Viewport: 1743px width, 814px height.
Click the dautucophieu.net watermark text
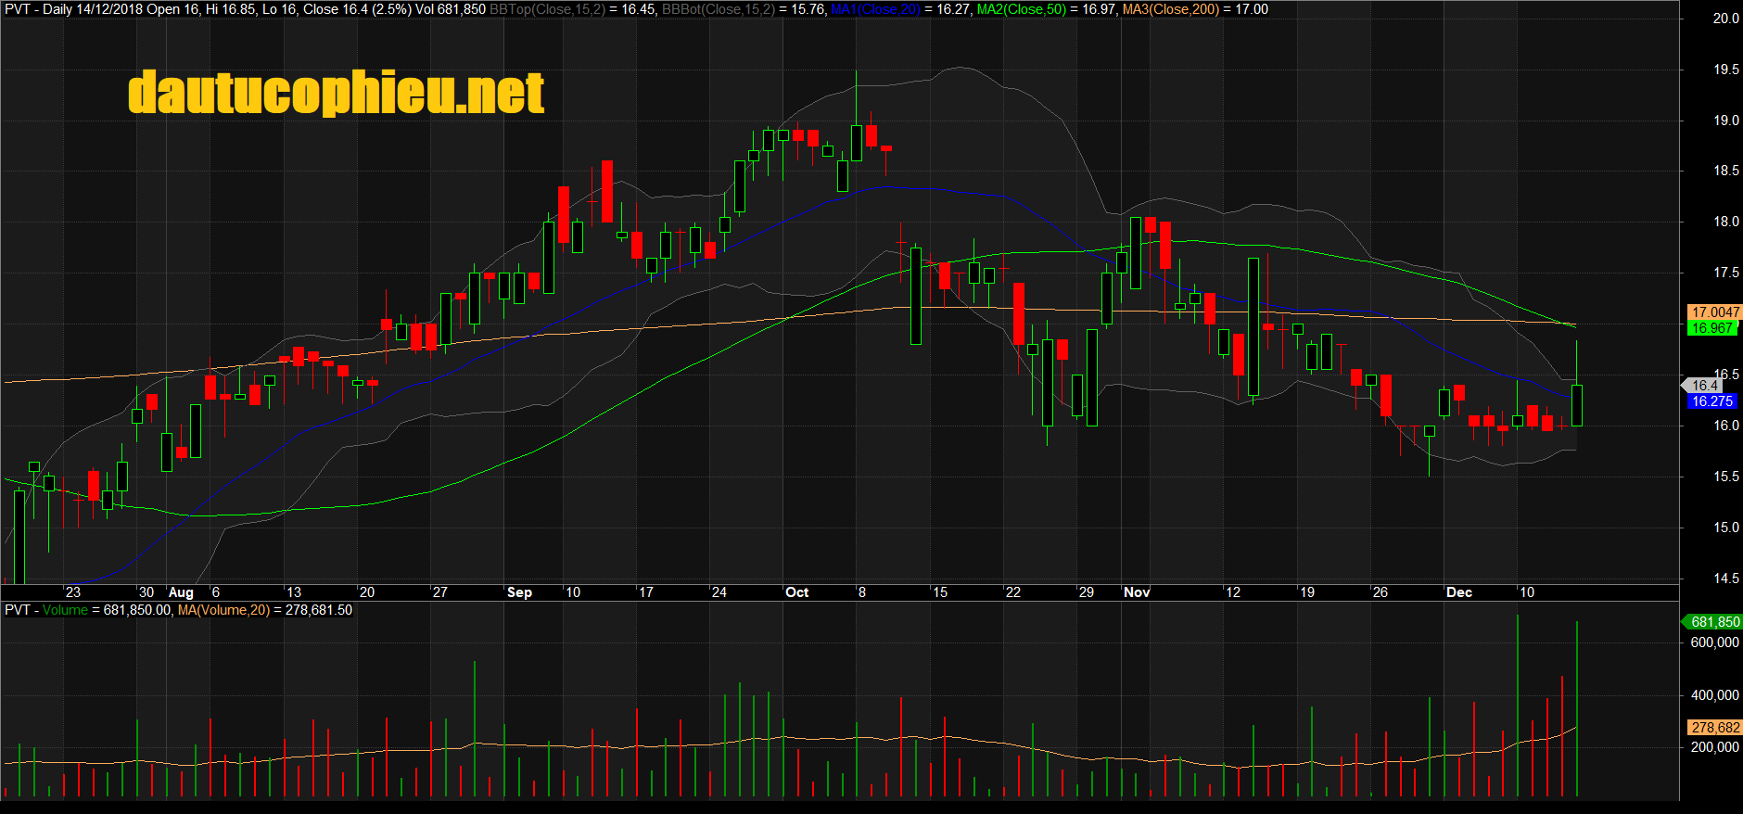click(x=336, y=93)
